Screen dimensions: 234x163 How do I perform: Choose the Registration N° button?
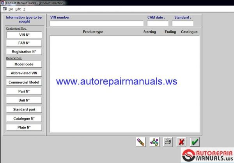pyautogui.click(x=24, y=52)
